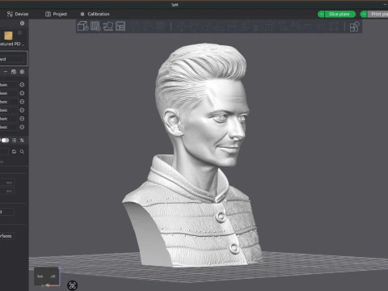
Task: Open the Calibration tab
Action: 95,14
